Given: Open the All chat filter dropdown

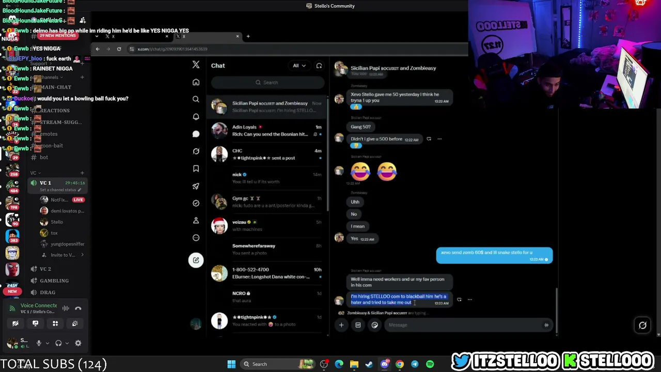Looking at the screenshot, I should [x=299, y=66].
